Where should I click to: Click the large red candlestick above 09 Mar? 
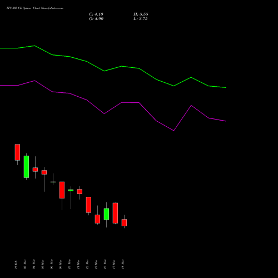tap(62, 190)
